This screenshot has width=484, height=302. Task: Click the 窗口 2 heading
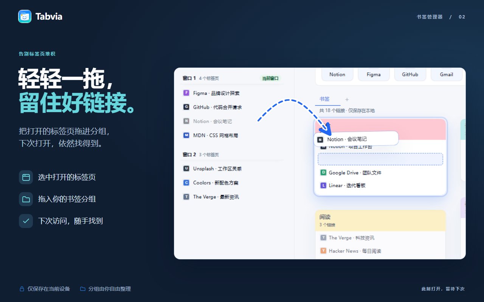click(189, 155)
